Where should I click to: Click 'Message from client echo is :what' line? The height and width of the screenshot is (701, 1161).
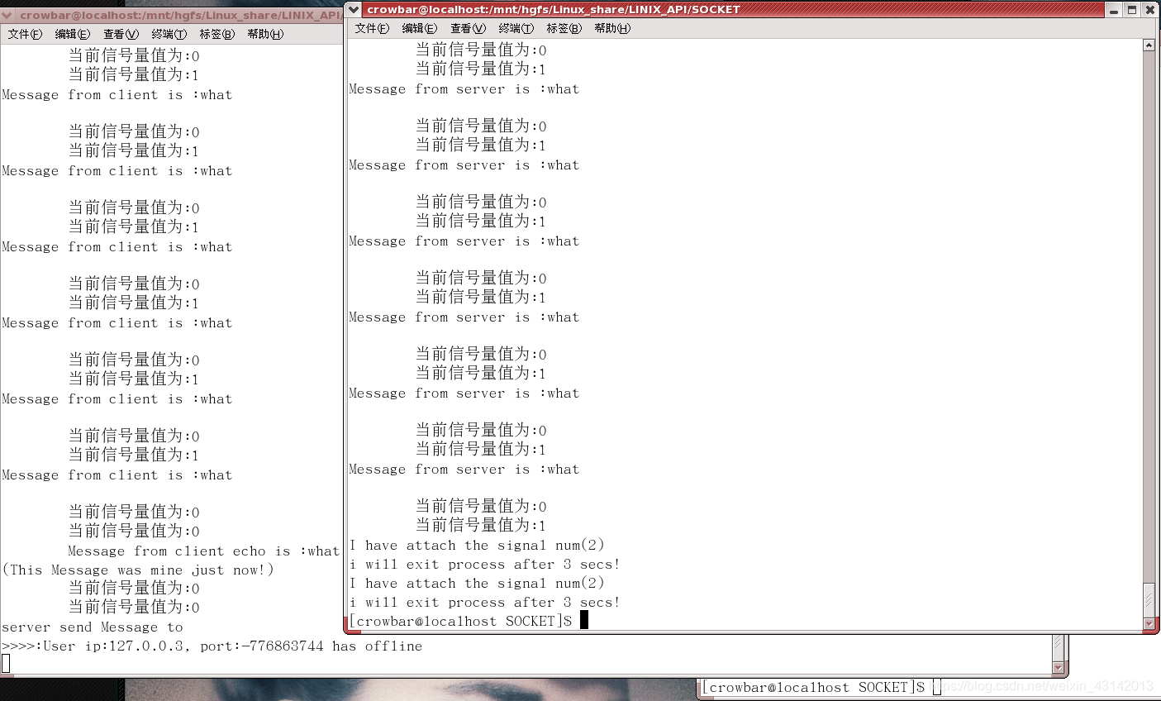[x=203, y=551]
